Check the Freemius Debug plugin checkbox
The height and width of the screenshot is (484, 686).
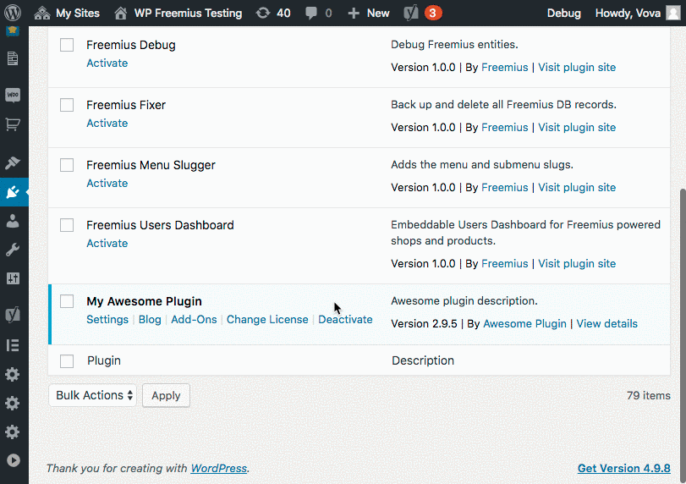[x=67, y=45]
